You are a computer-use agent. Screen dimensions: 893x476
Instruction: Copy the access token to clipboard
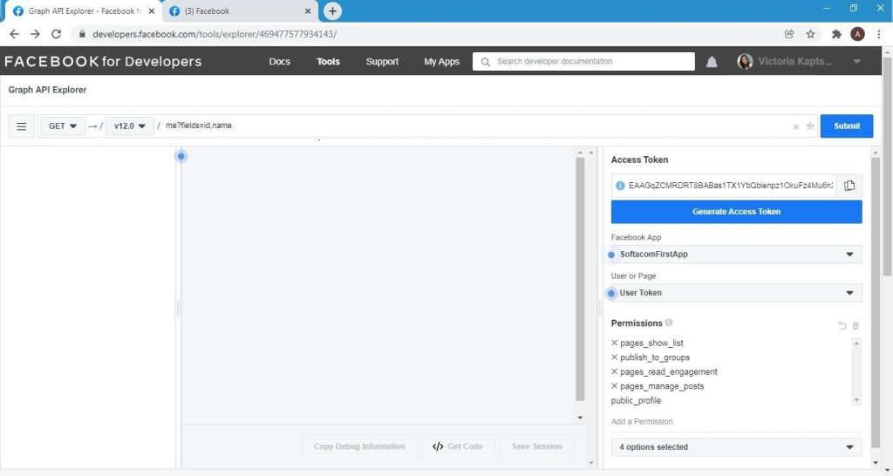pyautogui.click(x=849, y=186)
